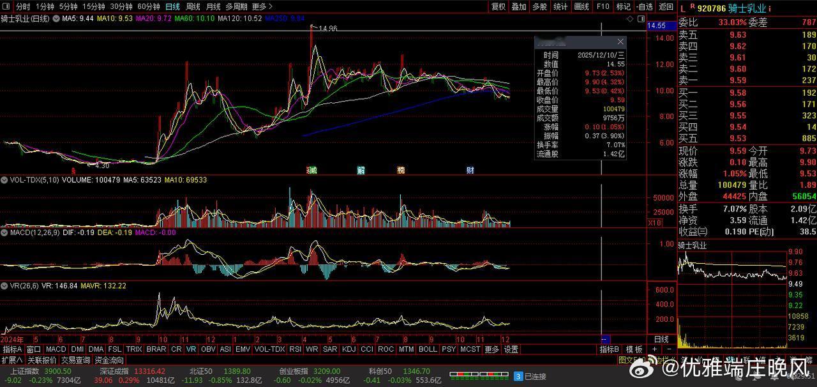Select the 日线 daily period
The width and height of the screenshot is (817, 387).
(x=172, y=6)
